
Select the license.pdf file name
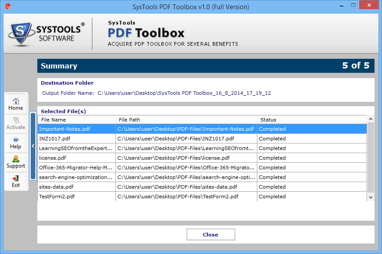pos(52,158)
